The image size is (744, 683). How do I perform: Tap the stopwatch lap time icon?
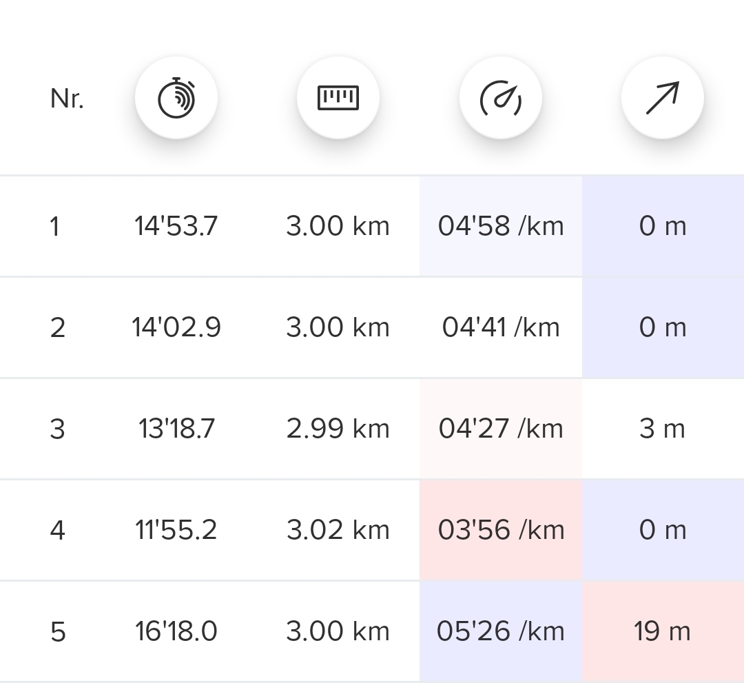click(176, 98)
